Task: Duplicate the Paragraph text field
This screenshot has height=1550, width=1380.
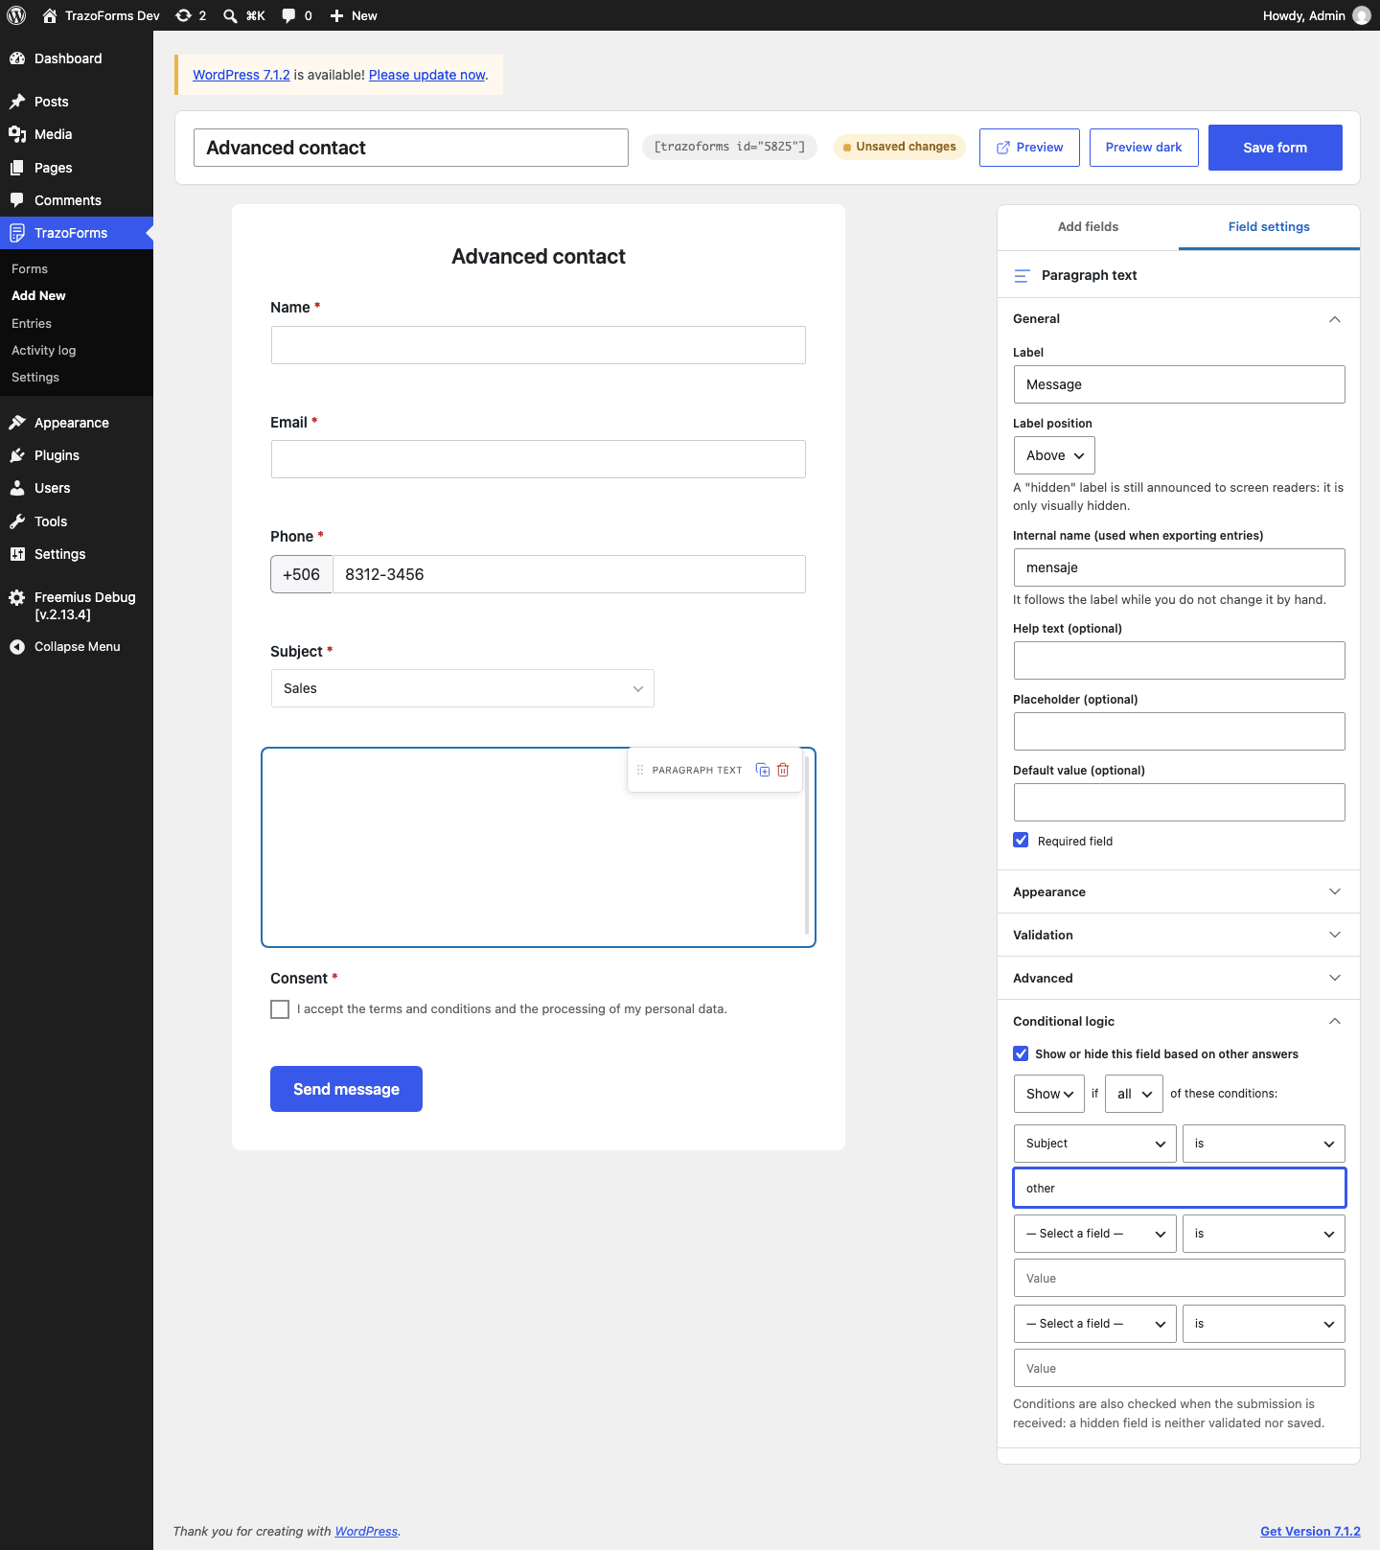Action: pos(763,770)
